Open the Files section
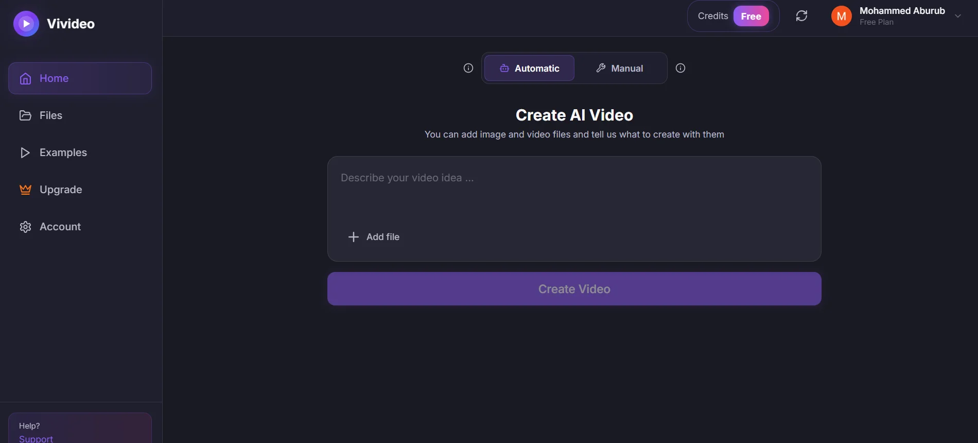Image resolution: width=978 pixels, height=443 pixels. [80, 115]
